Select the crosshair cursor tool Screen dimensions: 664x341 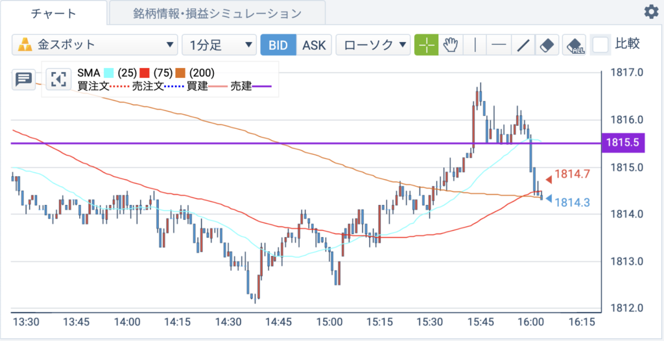[427, 45]
